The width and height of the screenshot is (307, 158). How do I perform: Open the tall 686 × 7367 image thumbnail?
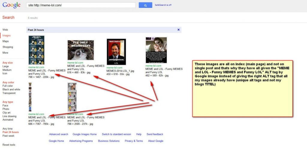click(30, 97)
